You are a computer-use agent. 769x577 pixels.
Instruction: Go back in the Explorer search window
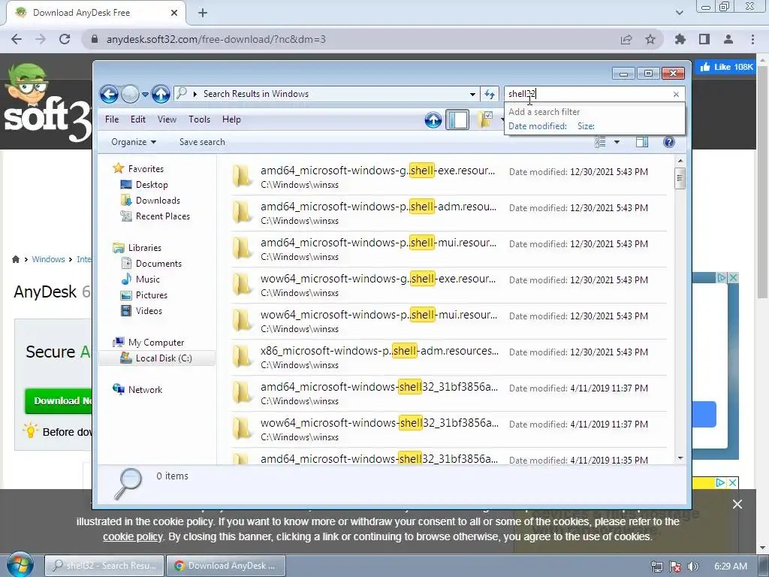(x=109, y=94)
